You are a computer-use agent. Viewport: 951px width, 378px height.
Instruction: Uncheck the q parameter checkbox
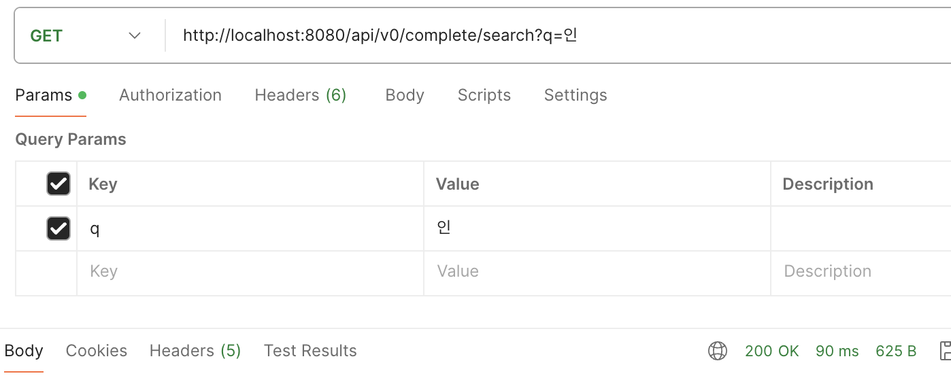tap(58, 228)
